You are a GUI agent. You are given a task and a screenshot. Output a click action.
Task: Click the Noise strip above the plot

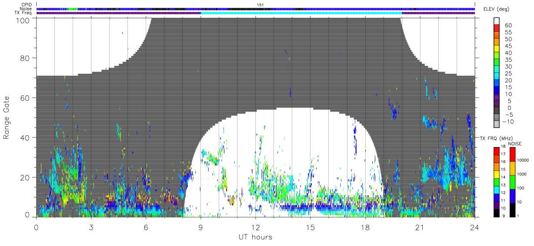click(256, 9)
